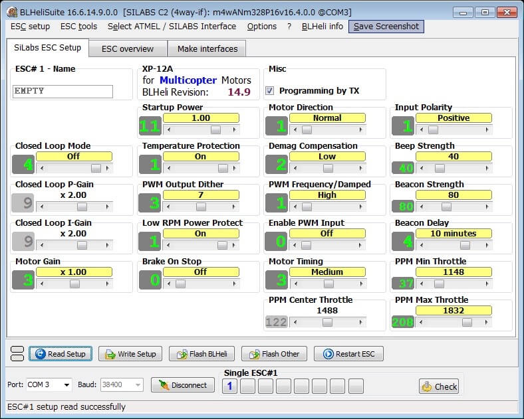Click the status text 'ESC#1 setup read successfully'
524x419 pixels.
[66, 406]
